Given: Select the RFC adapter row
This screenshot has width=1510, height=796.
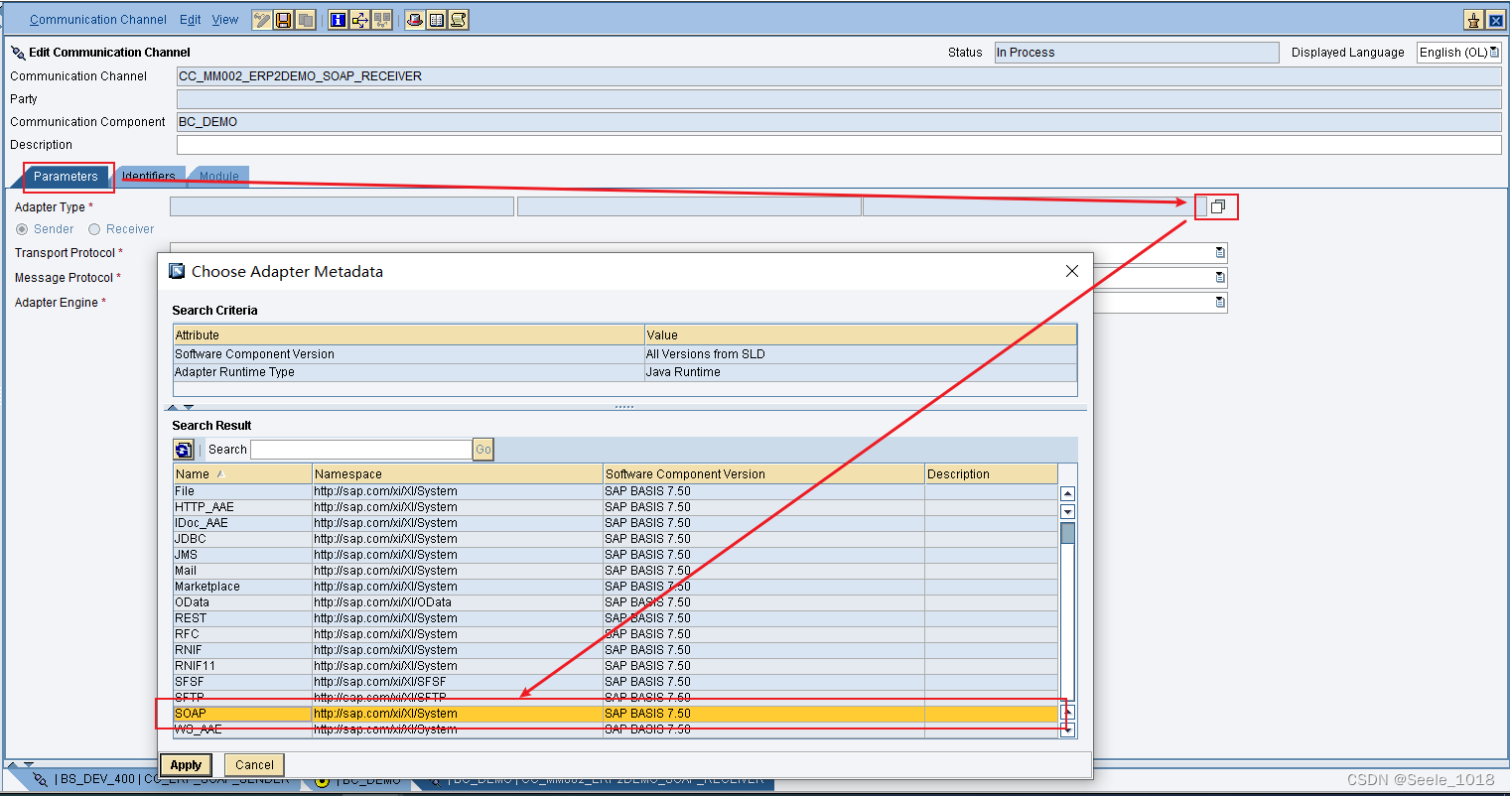Looking at the screenshot, I should point(616,634).
